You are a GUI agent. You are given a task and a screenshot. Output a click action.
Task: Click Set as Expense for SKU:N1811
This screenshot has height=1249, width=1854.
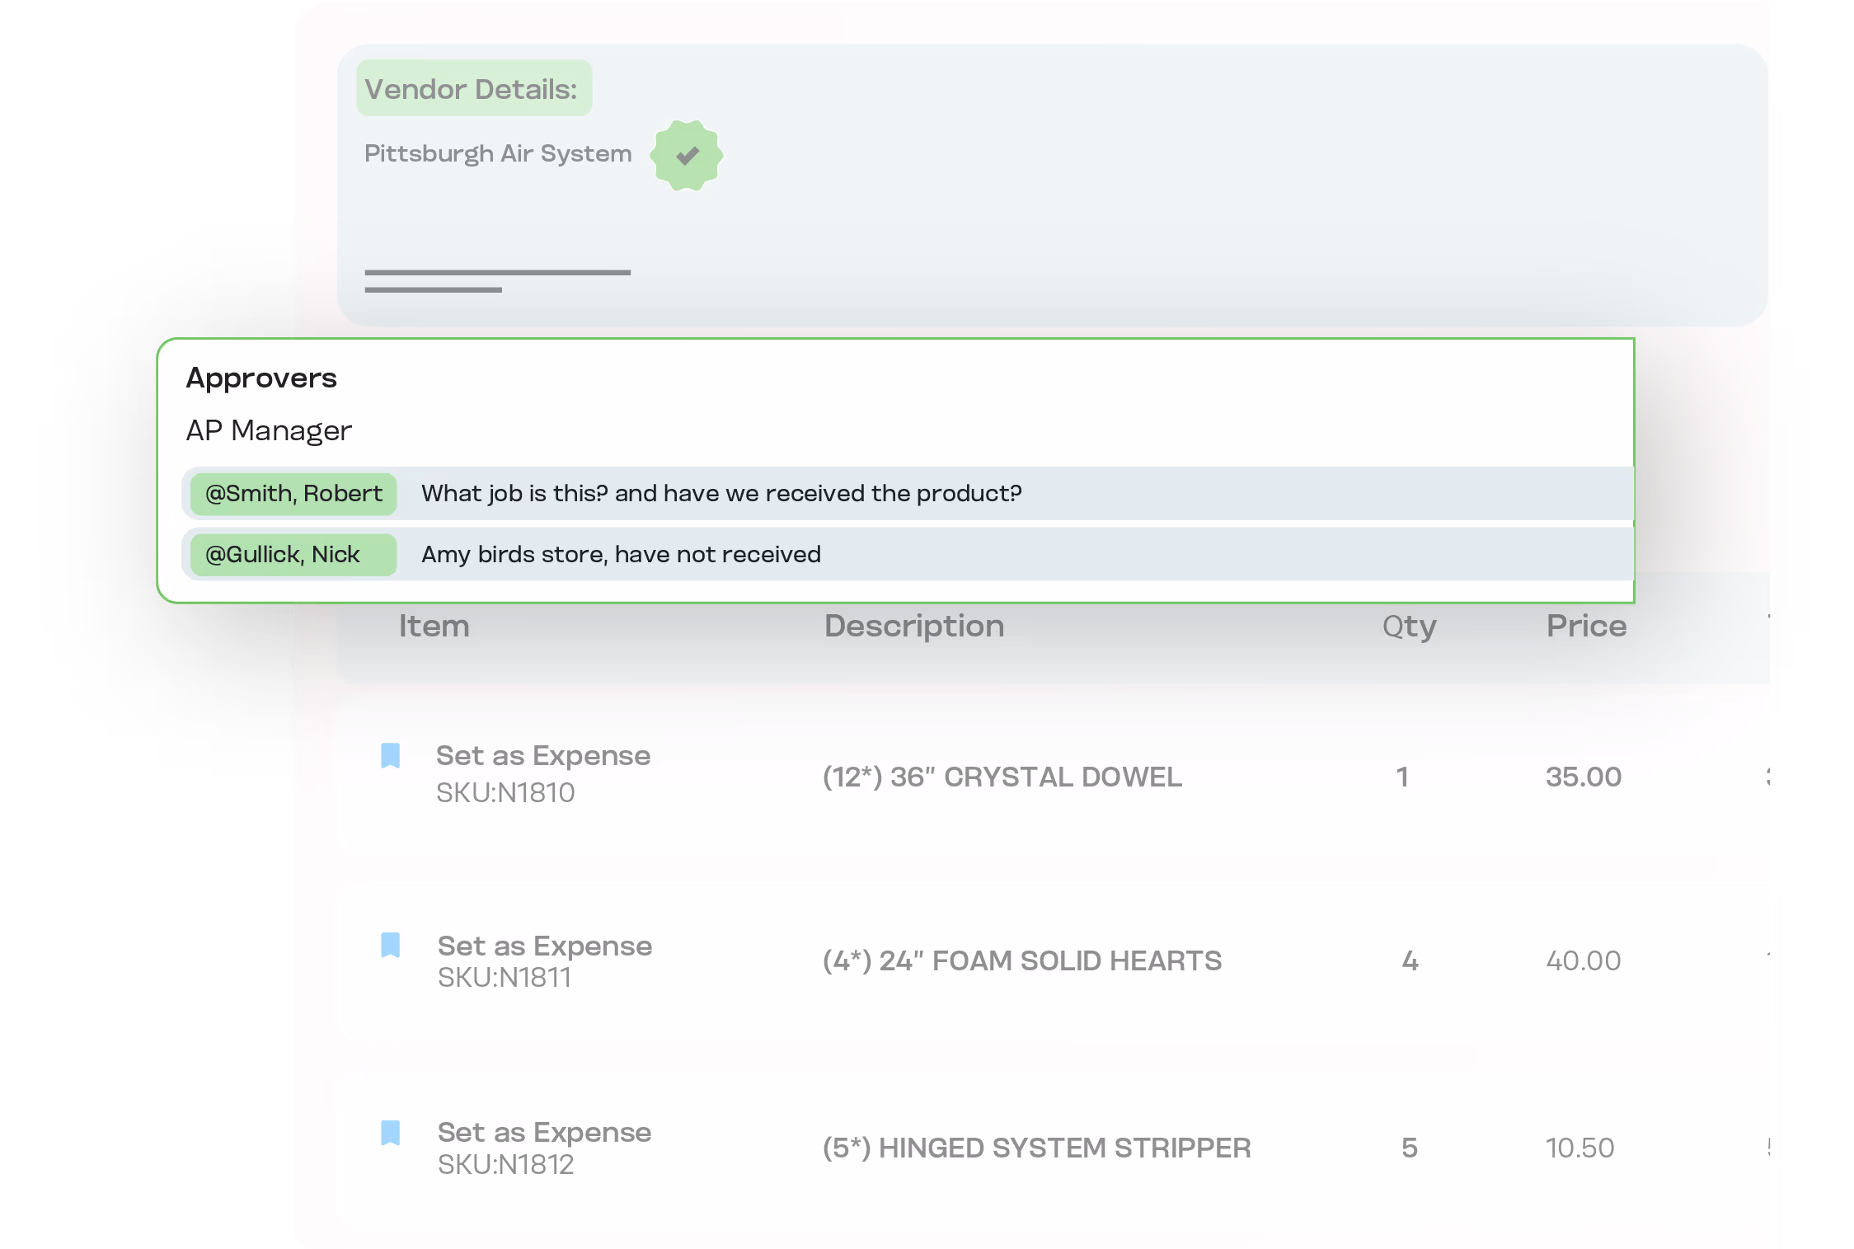click(544, 946)
